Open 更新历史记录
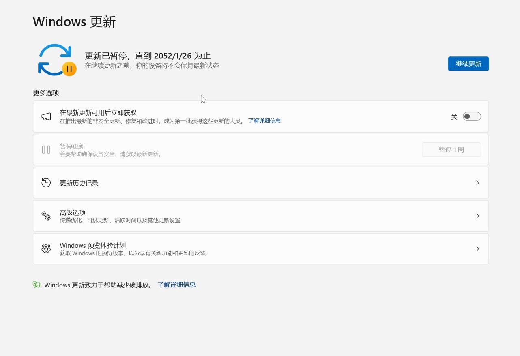Image resolution: width=520 pixels, height=356 pixels. 261,183
